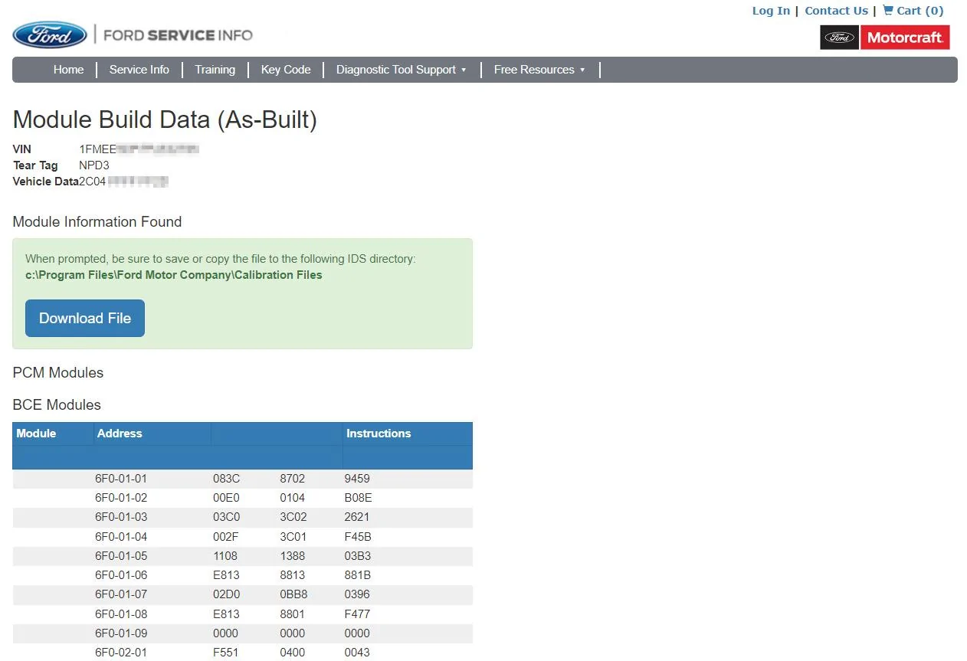Select address 6F0-01-07
Screen dimensions: 967x661
coord(121,594)
